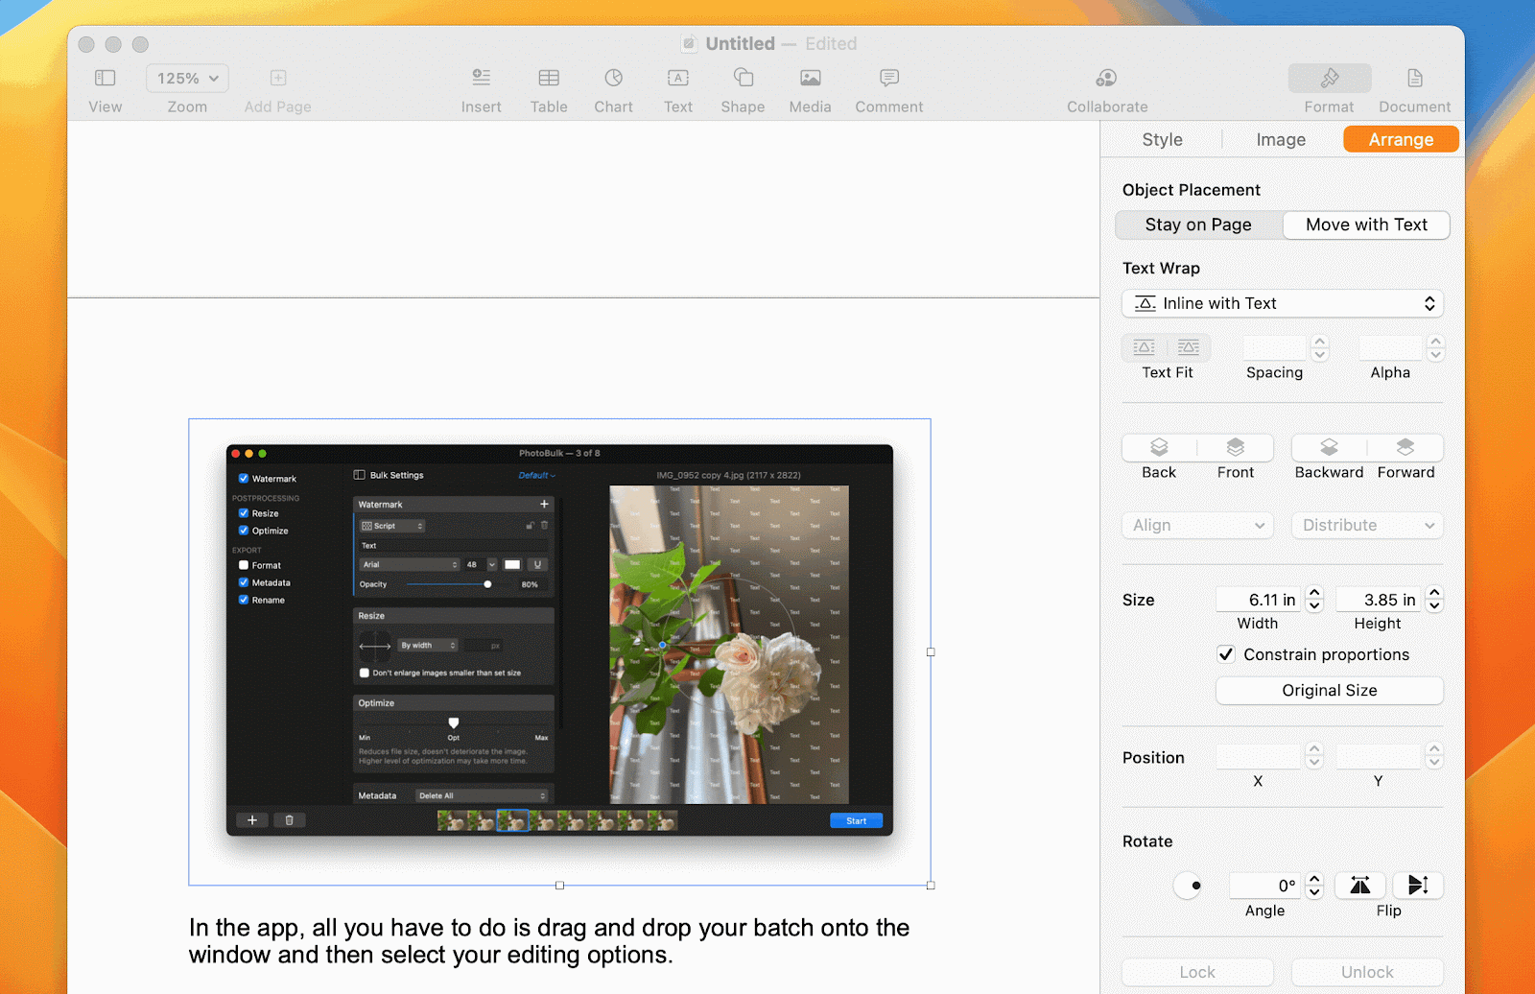Click the Position Y stepper arrows
Screen dimensions: 1535x994
point(1434,756)
